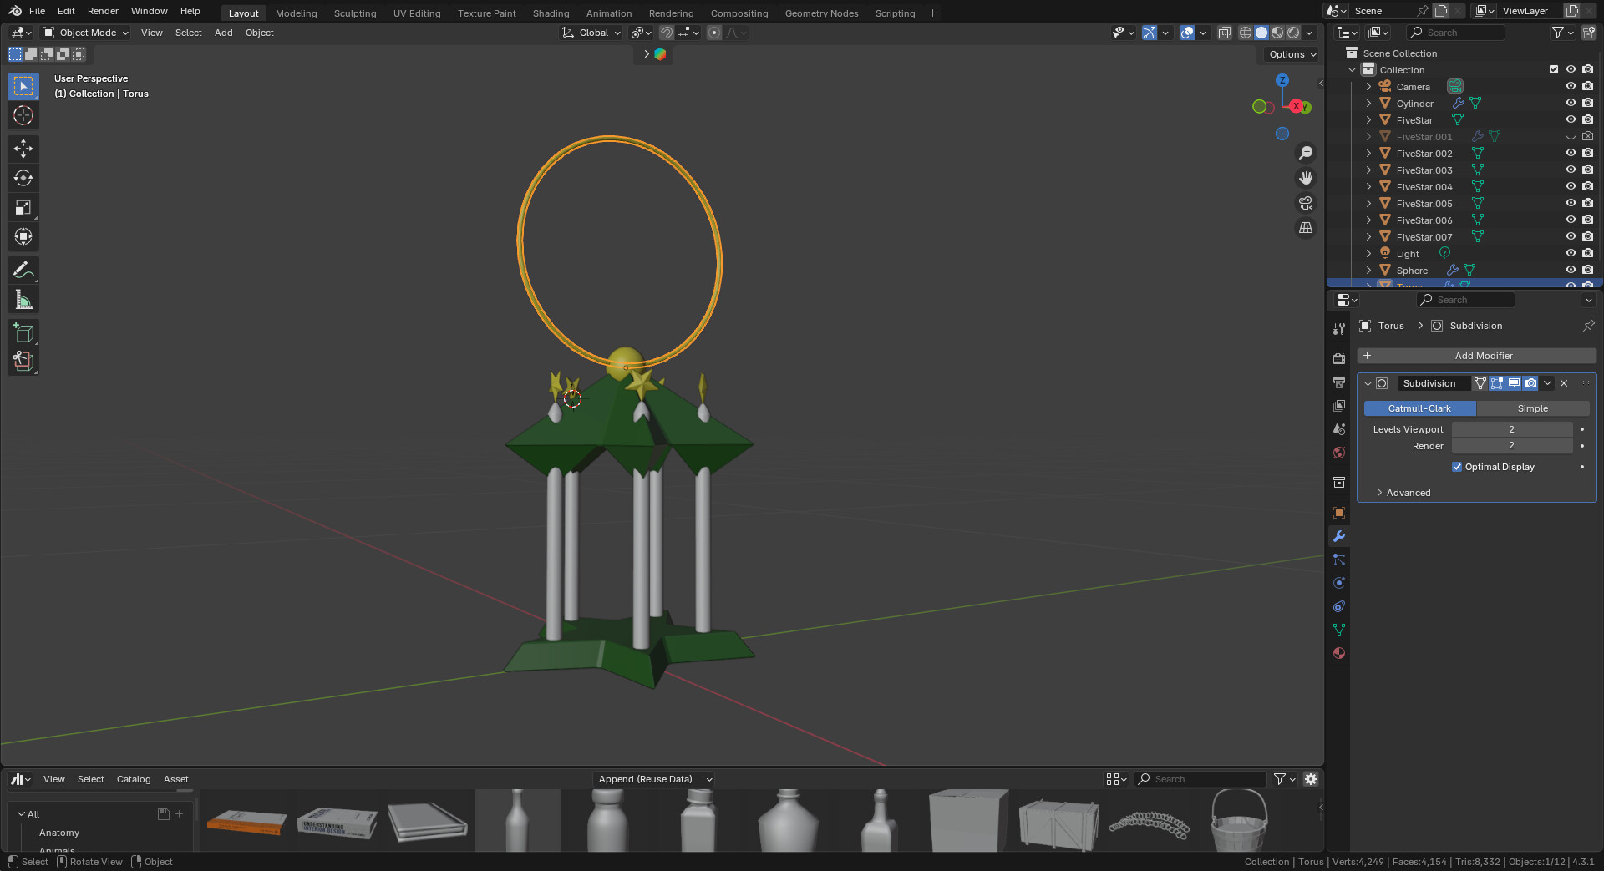Screen dimensions: 1604x871
Task: Adjust the Levels Viewport value field
Action: (x=1511, y=429)
